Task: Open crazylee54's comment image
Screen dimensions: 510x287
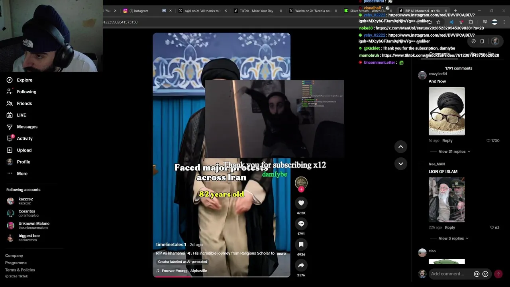Action: [x=447, y=111]
